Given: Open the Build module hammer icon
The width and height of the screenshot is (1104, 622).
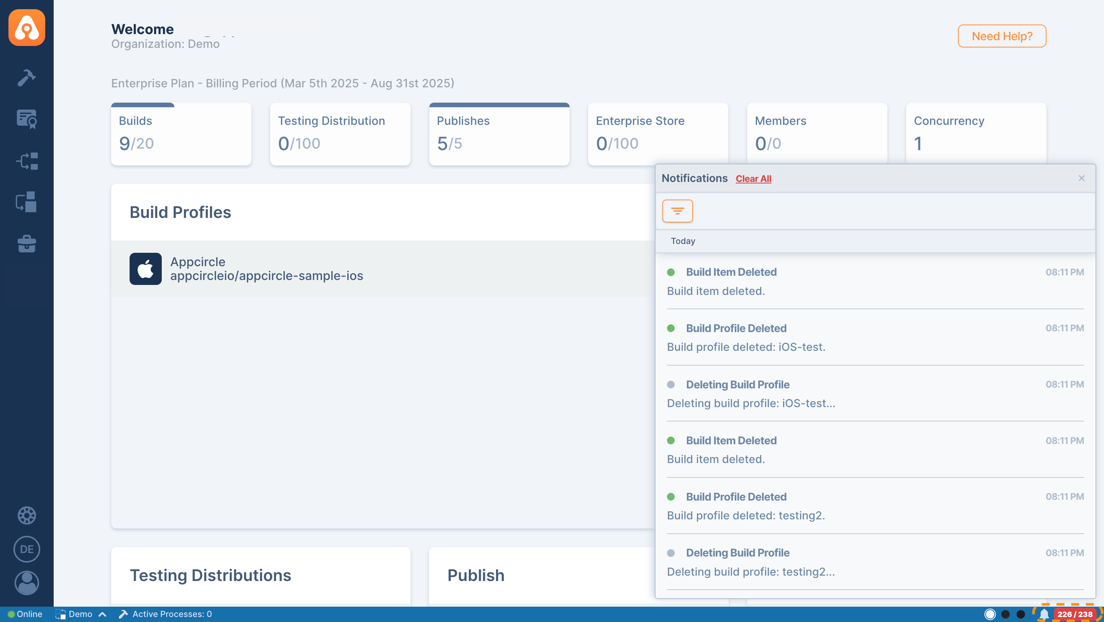Looking at the screenshot, I should [26, 77].
